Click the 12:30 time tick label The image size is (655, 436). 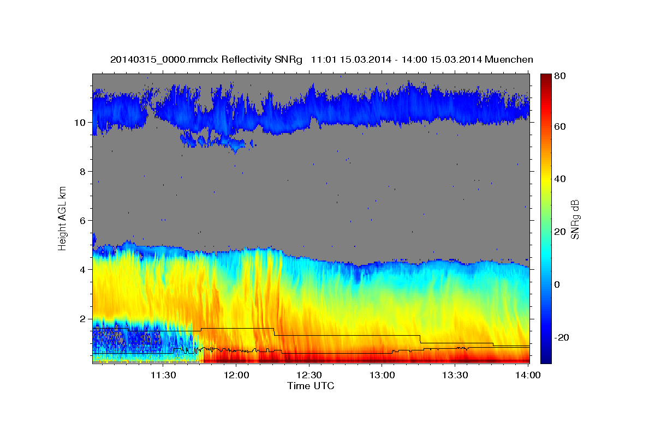(309, 375)
